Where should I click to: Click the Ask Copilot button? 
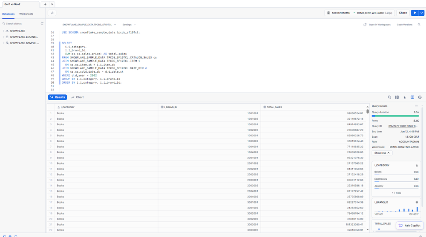409,226
